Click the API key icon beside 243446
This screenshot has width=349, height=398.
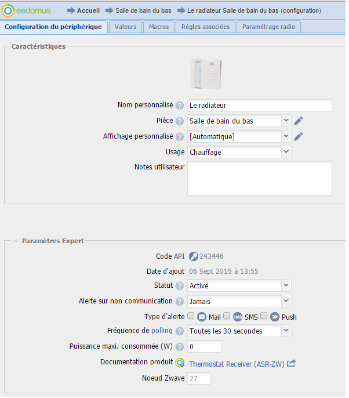193,256
